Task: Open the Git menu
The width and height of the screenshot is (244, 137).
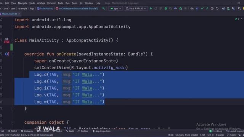Action: (81, 3)
